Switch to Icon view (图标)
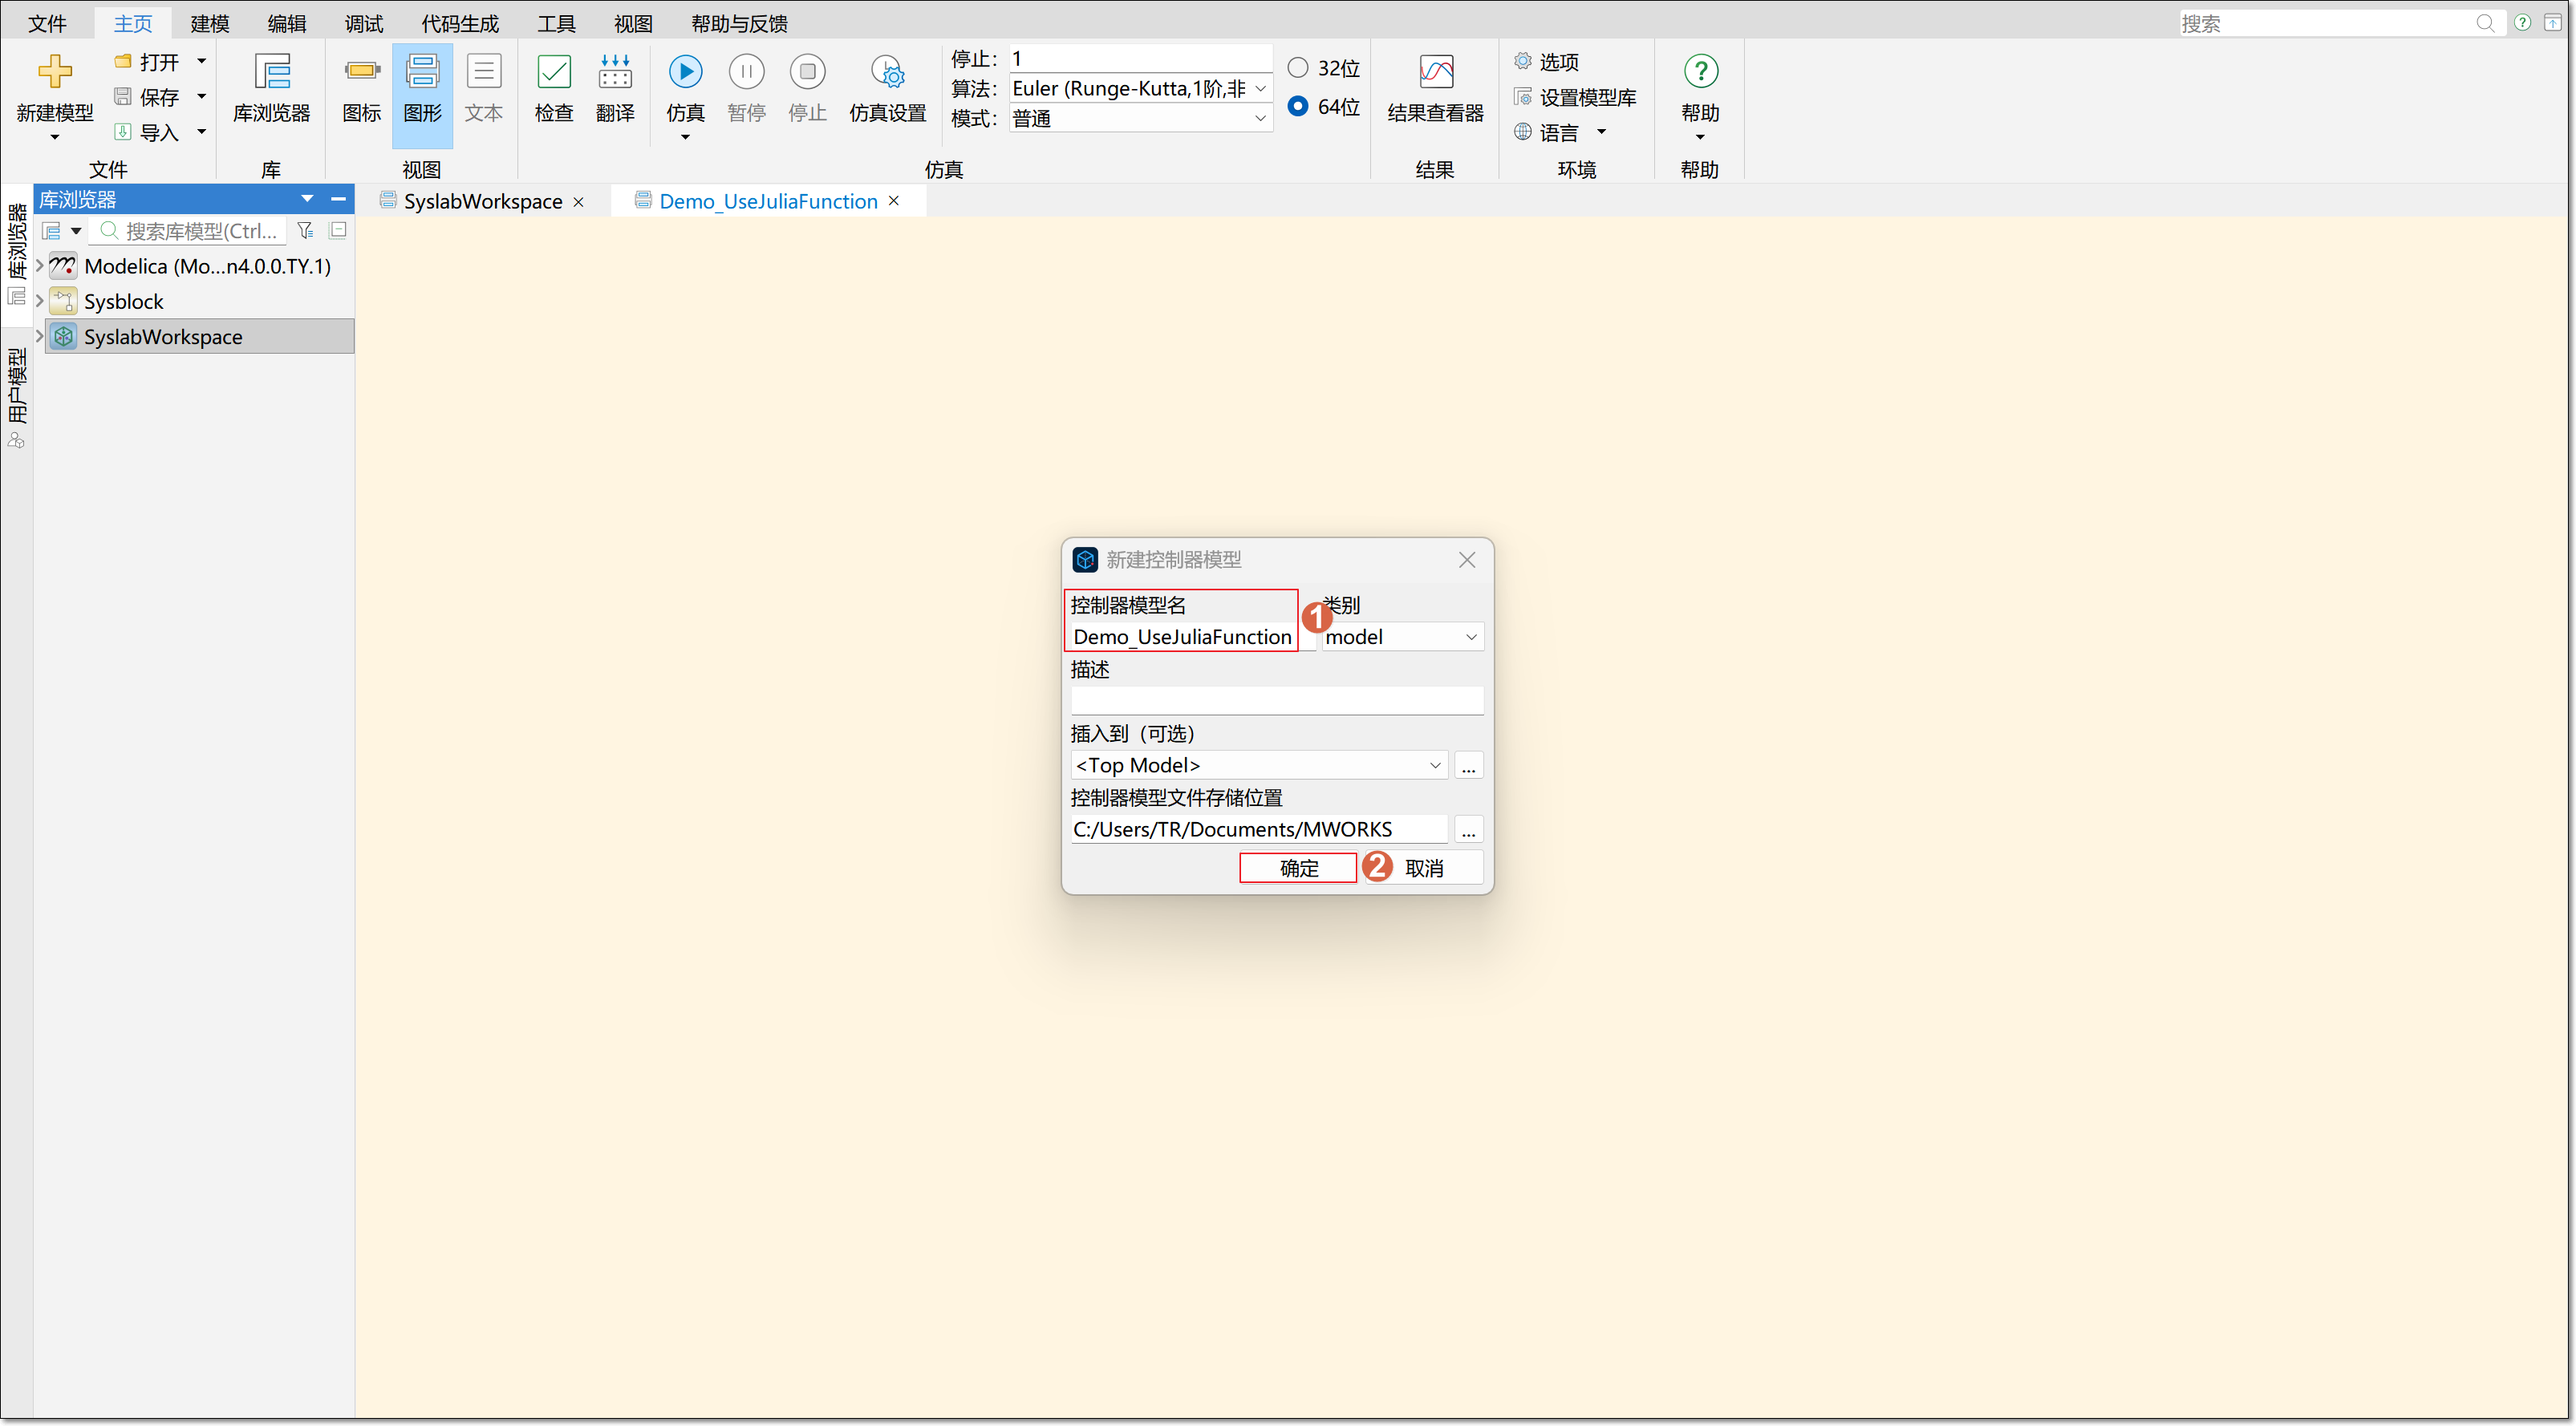The height and width of the screenshot is (1426, 2576). point(361,72)
